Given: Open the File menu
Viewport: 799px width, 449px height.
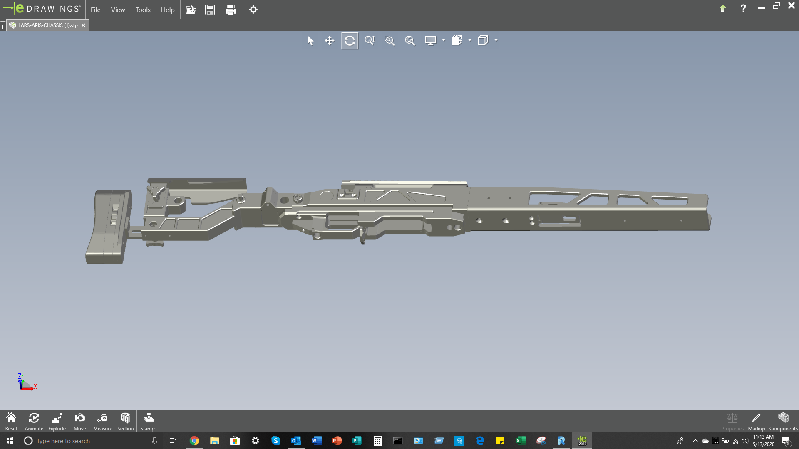Looking at the screenshot, I should 96,10.
